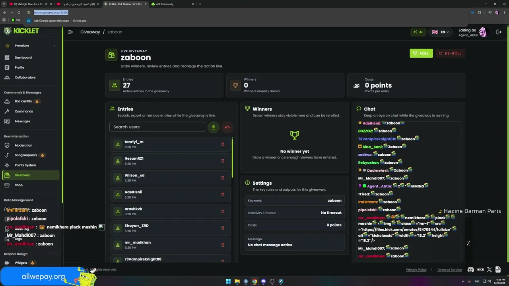Open Points System in the sidebar

(31, 165)
